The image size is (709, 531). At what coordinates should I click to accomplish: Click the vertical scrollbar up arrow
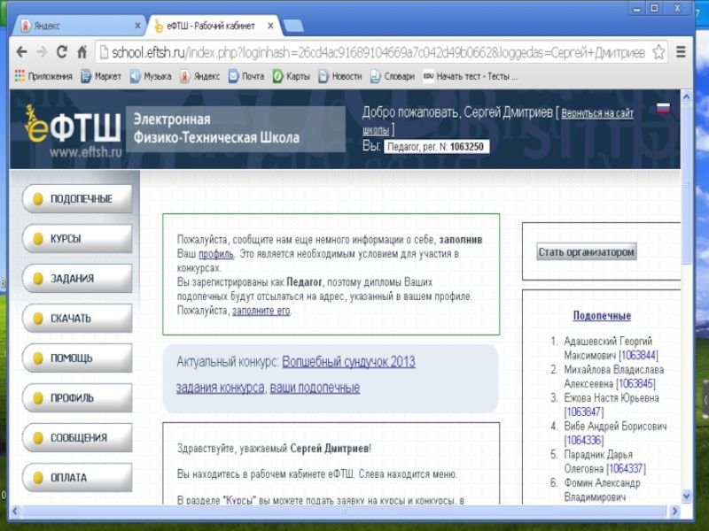click(686, 96)
